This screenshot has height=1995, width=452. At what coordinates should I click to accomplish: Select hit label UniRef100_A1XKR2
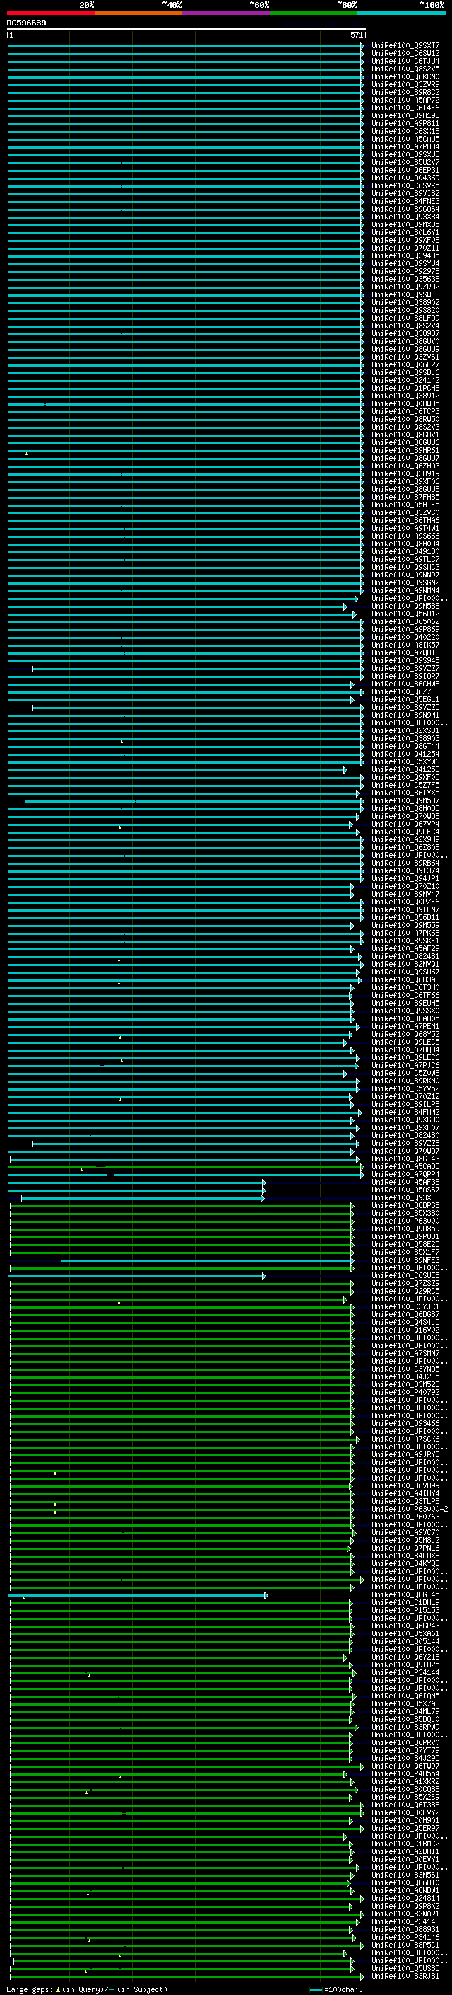pyautogui.click(x=405, y=1782)
